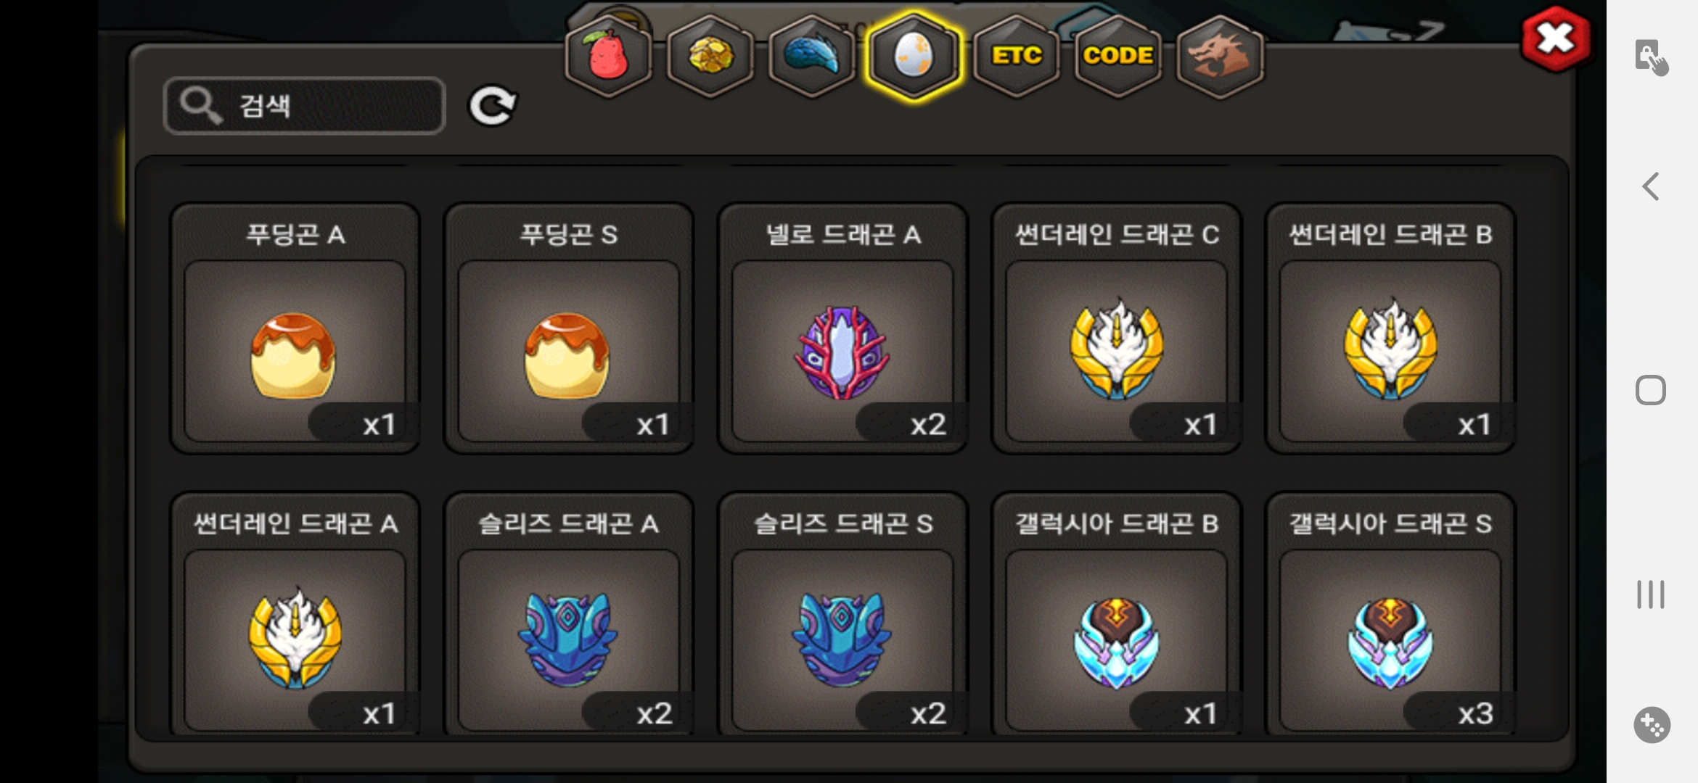Open the brown dragon head tab

(1220, 56)
